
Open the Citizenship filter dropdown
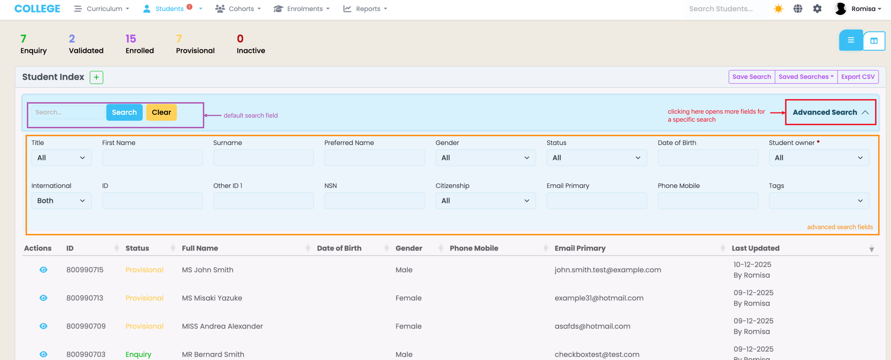485,201
